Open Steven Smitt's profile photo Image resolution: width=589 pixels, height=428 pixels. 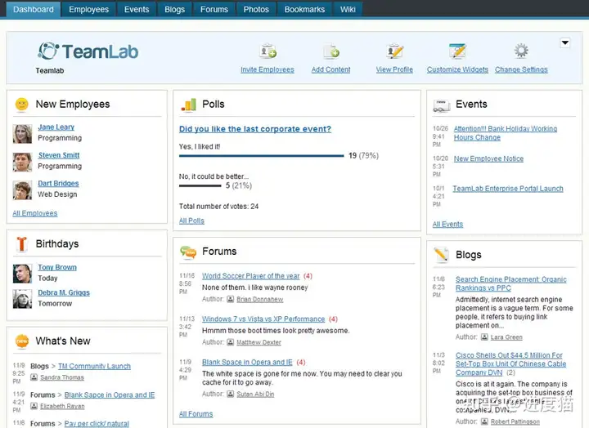click(x=22, y=162)
